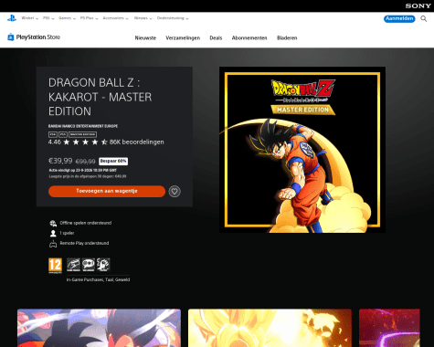The height and width of the screenshot is (347, 434).
Task: Add game to wishlist heart icon
Action: [175, 191]
